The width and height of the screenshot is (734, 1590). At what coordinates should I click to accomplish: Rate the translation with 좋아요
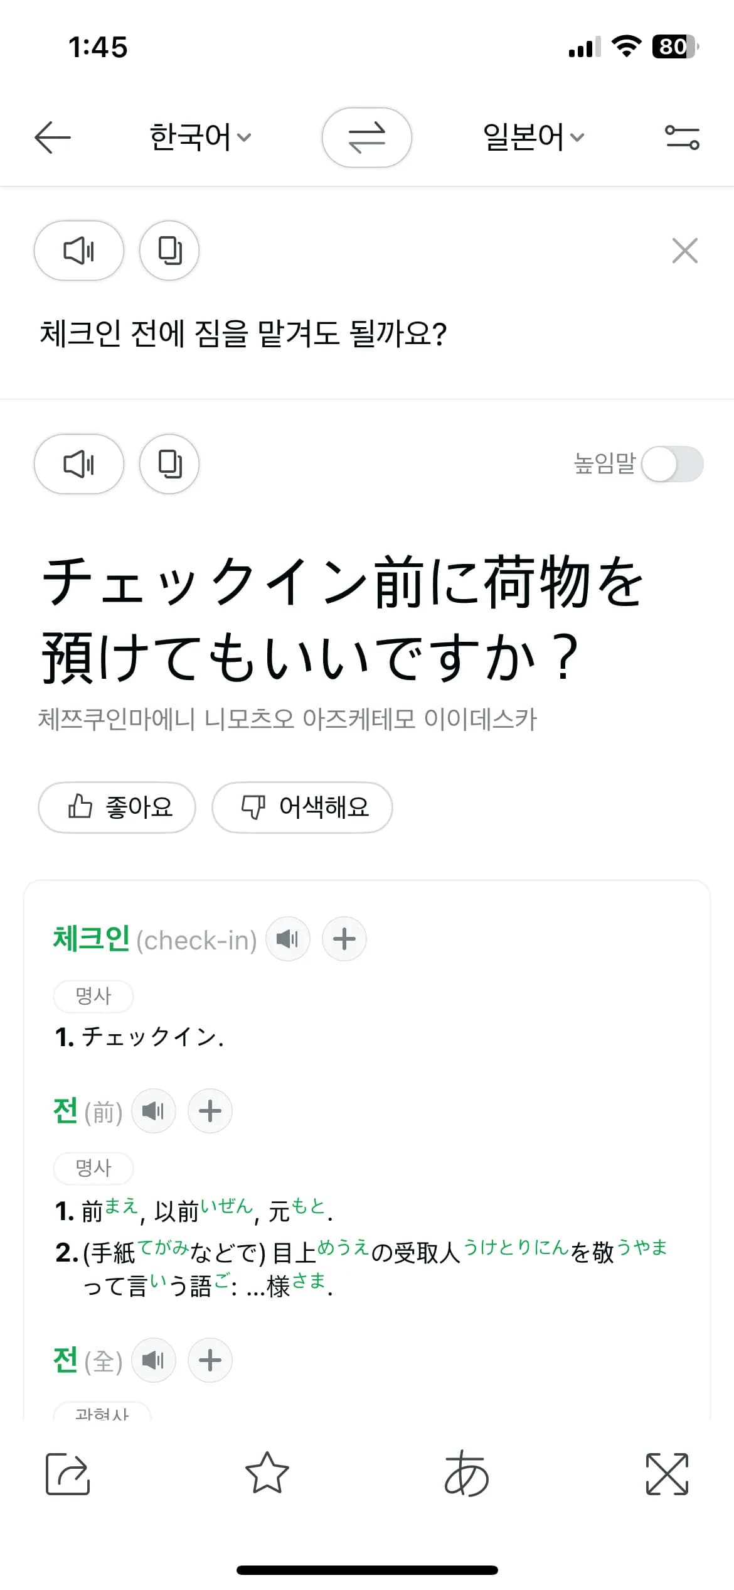[x=117, y=808]
